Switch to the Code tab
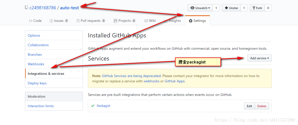 pos(35,21)
